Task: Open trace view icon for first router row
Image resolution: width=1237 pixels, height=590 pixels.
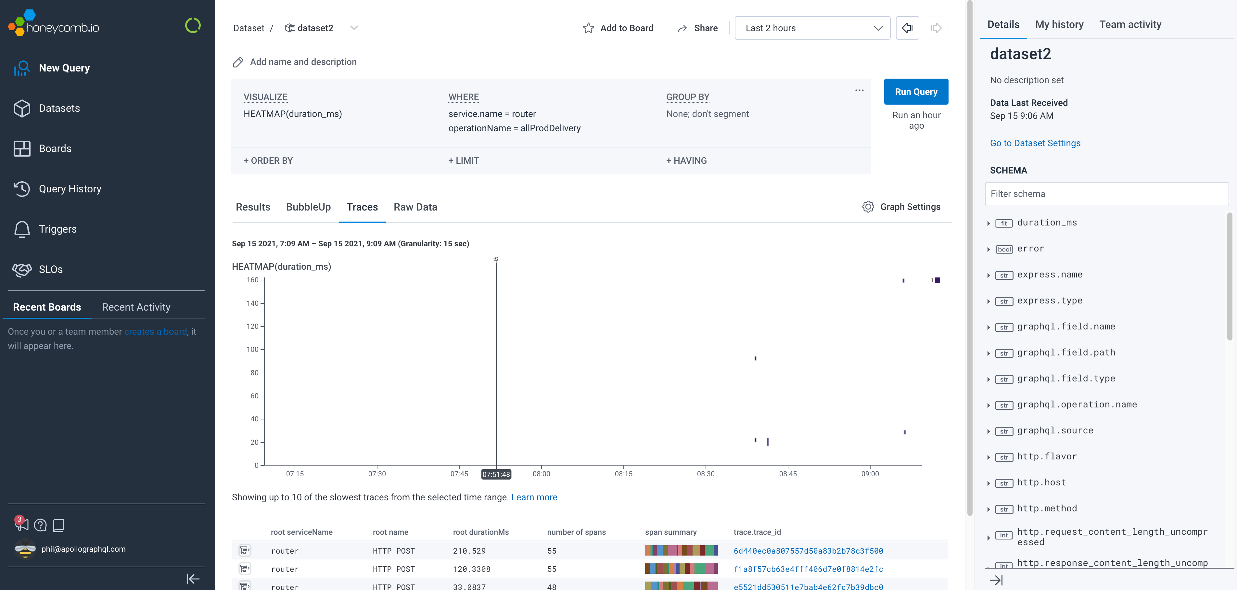Action: pyautogui.click(x=245, y=551)
